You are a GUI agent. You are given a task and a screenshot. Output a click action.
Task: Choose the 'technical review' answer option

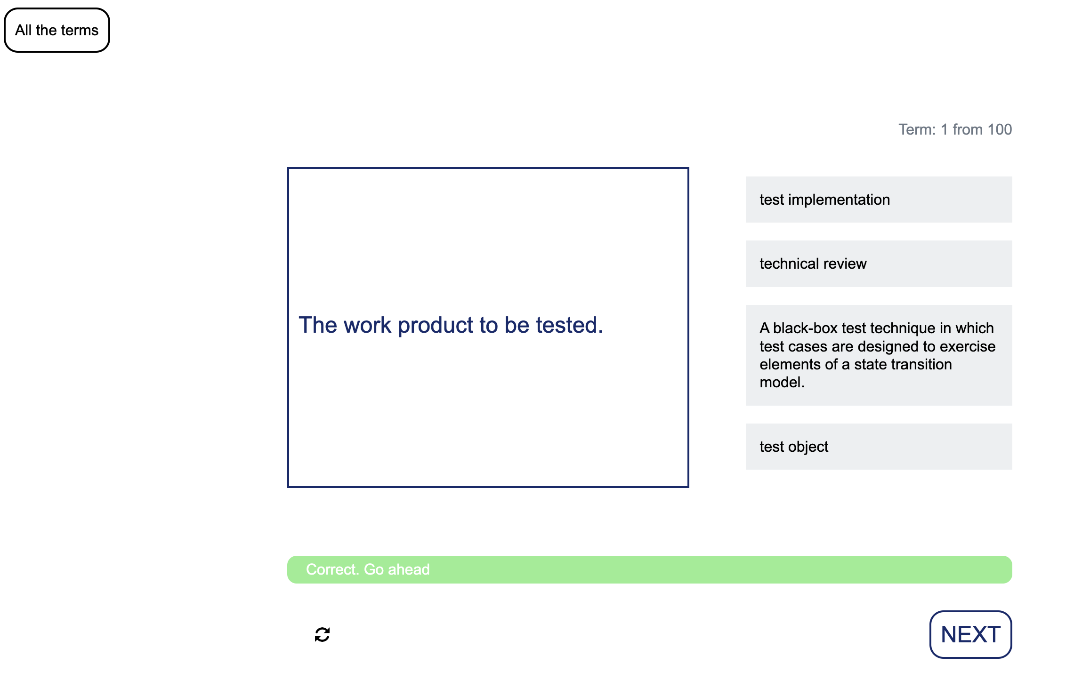pos(879,264)
